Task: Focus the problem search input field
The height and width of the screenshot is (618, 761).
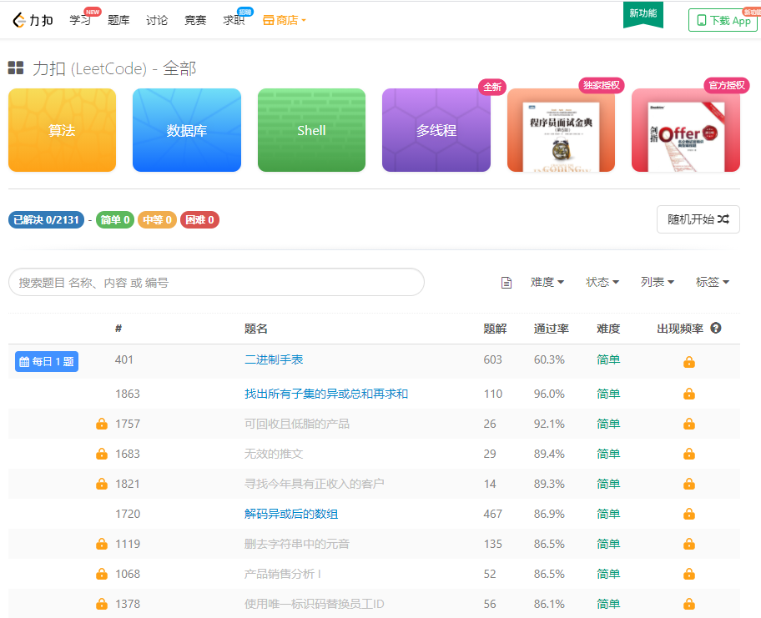Action: pos(216,283)
